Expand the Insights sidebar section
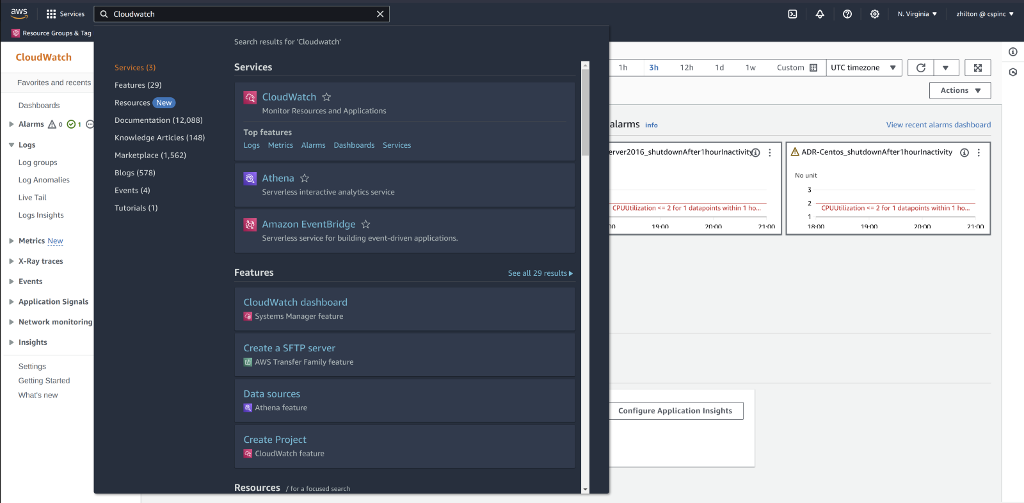The width and height of the screenshot is (1024, 503). pos(12,342)
